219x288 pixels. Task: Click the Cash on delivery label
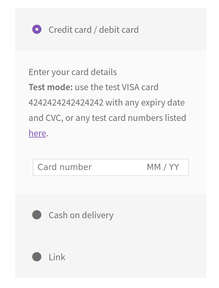point(81,215)
